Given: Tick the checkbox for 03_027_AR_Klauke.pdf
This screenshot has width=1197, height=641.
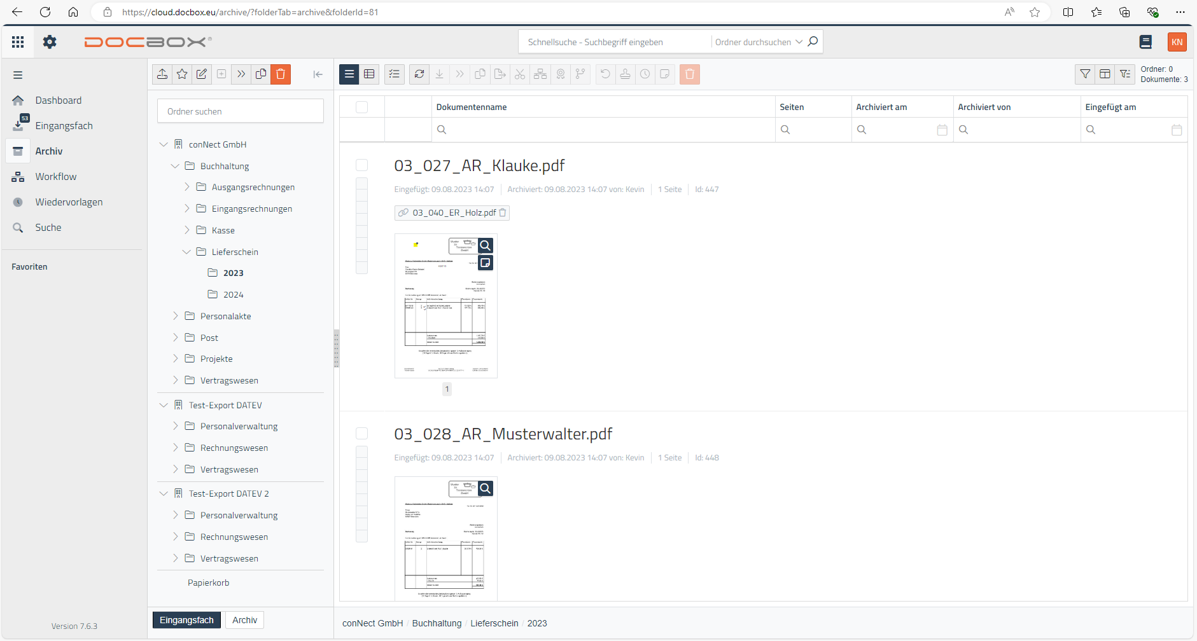Looking at the screenshot, I should (x=361, y=165).
